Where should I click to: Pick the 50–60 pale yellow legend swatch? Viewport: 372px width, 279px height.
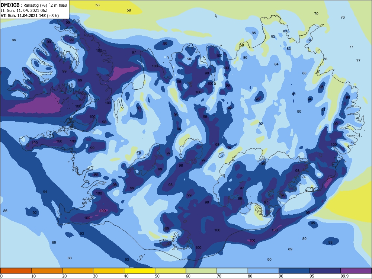pos(170,271)
